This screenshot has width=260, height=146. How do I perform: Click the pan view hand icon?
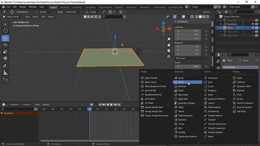[169, 45]
